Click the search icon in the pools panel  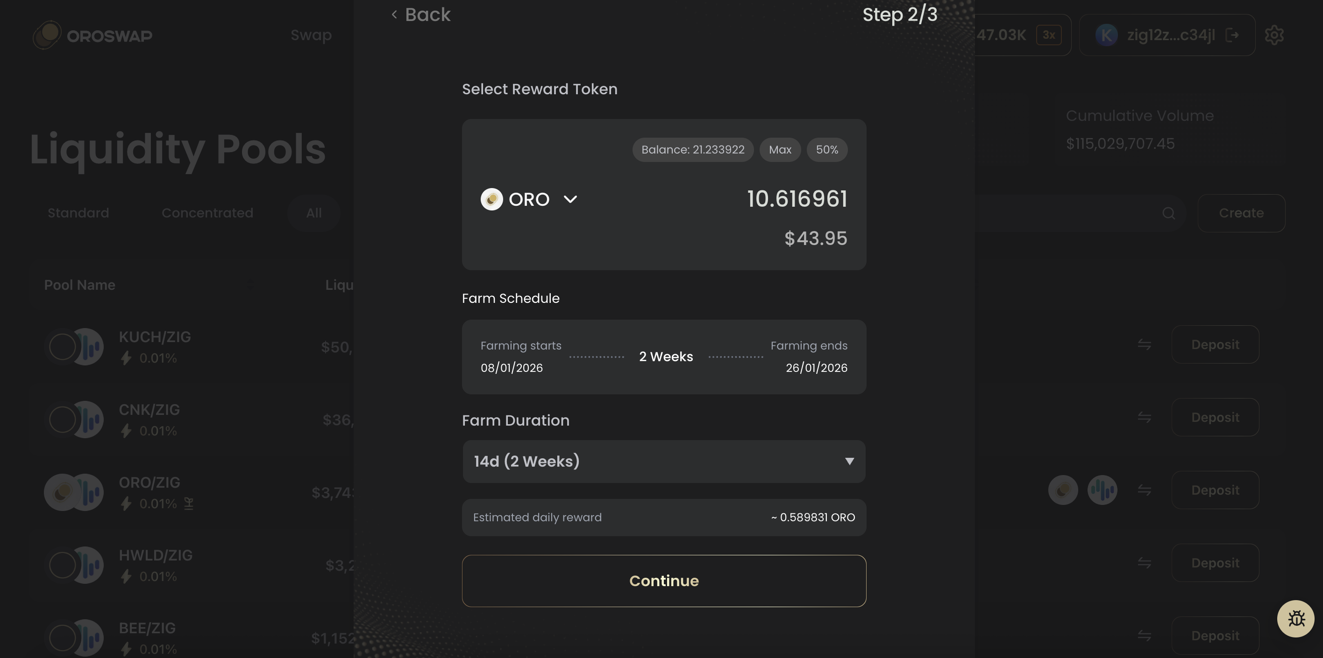pos(1169,213)
